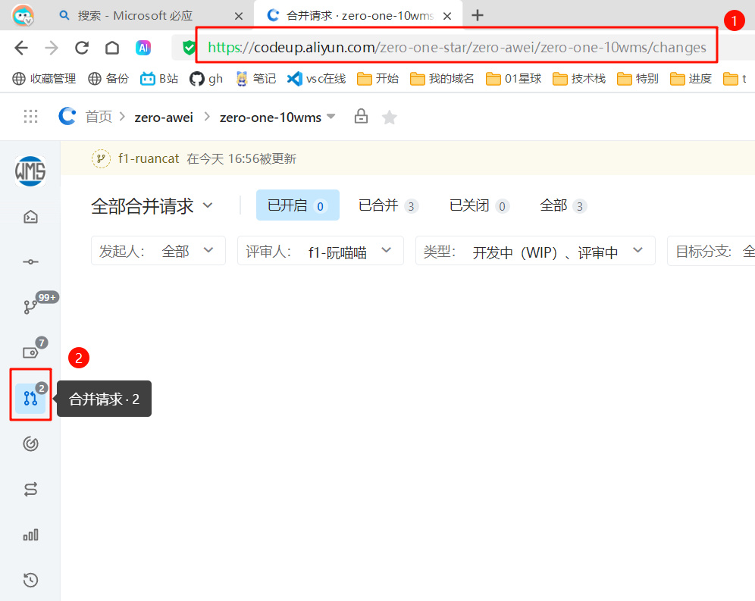Expand the 发起人 filter dropdown
Viewport: 755px width, 601px height.
click(158, 251)
